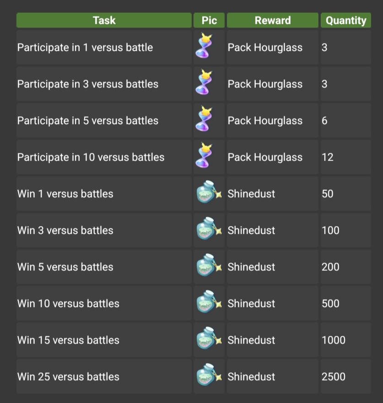
Task: Click the "Win 10 versus battles" task cell
Action: (x=104, y=304)
